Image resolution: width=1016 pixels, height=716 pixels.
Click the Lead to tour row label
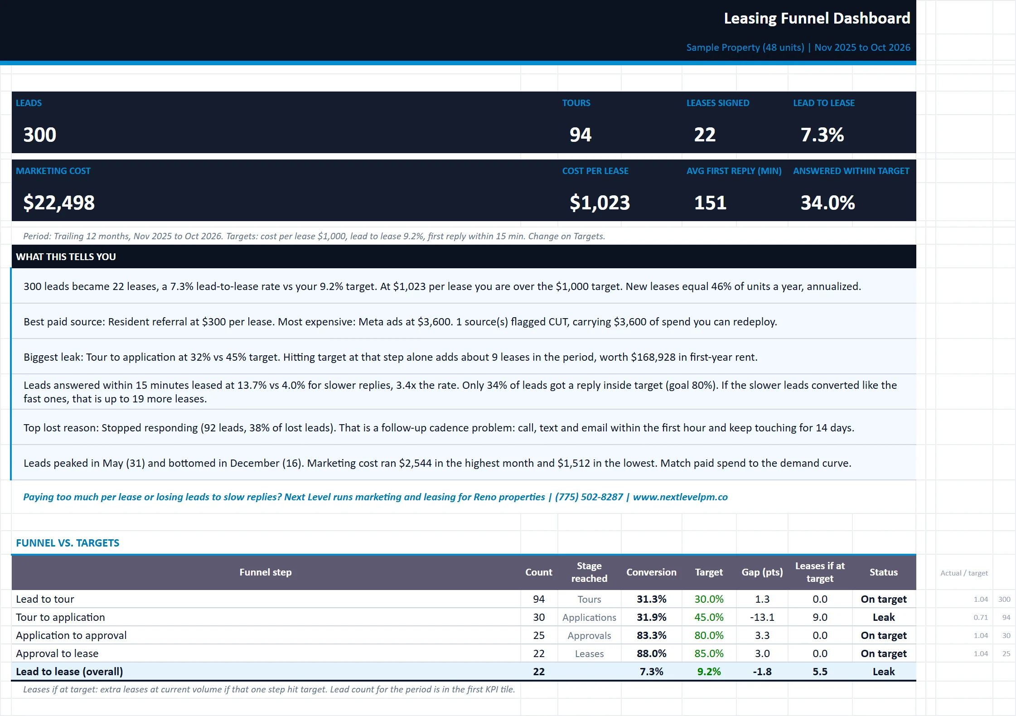click(x=45, y=599)
